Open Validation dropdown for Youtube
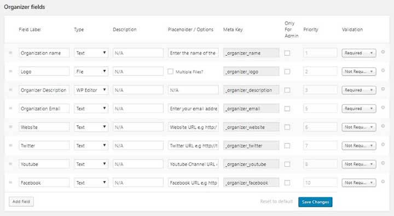The height and width of the screenshot is (216, 394). click(x=359, y=164)
